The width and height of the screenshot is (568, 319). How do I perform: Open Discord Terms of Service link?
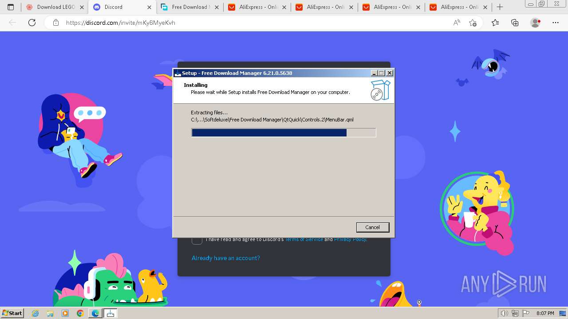click(x=304, y=240)
